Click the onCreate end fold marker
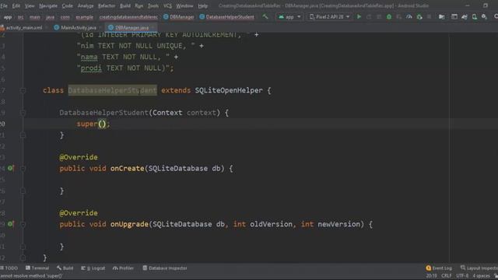The height and width of the screenshot is (280, 498). [x=23, y=191]
